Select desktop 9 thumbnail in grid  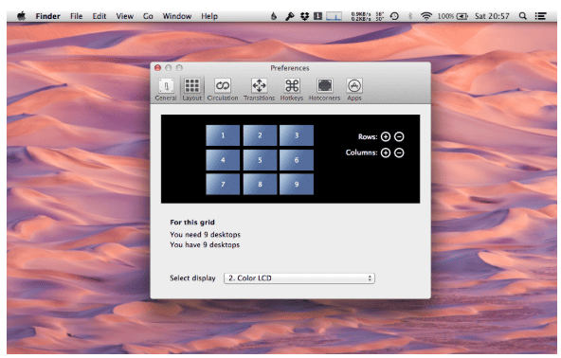coord(297,184)
